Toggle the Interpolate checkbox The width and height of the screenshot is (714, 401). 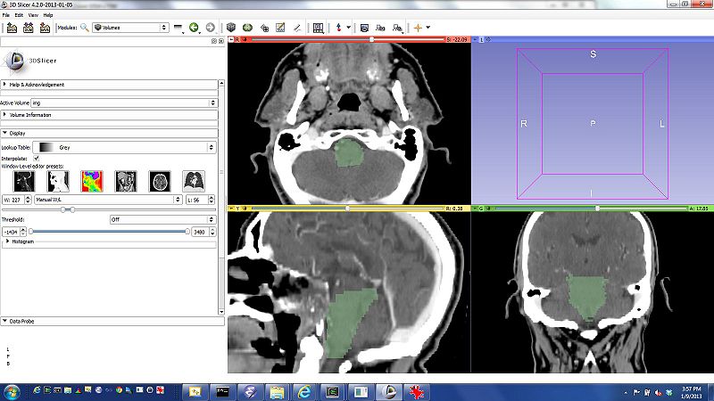pyautogui.click(x=37, y=157)
